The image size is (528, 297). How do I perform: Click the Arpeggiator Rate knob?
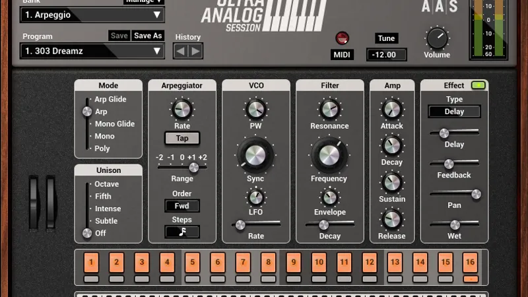182,109
